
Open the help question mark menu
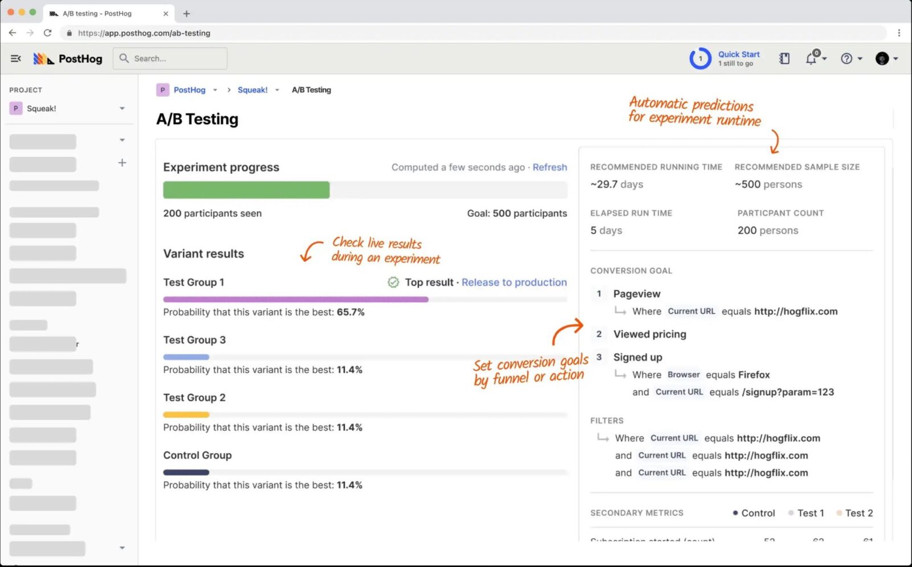tap(847, 59)
